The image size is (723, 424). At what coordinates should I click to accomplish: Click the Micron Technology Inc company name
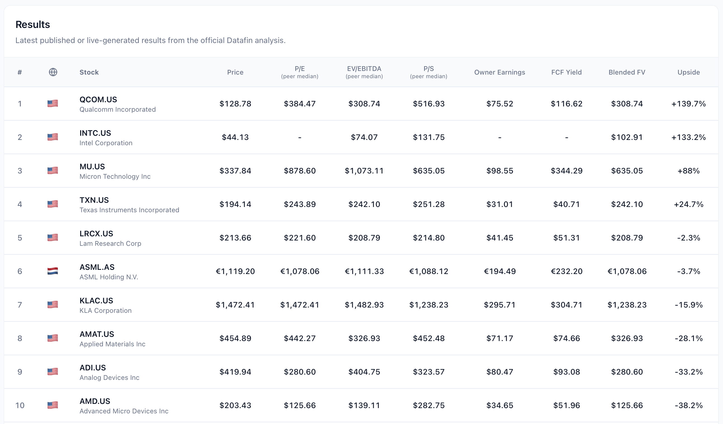(x=115, y=177)
